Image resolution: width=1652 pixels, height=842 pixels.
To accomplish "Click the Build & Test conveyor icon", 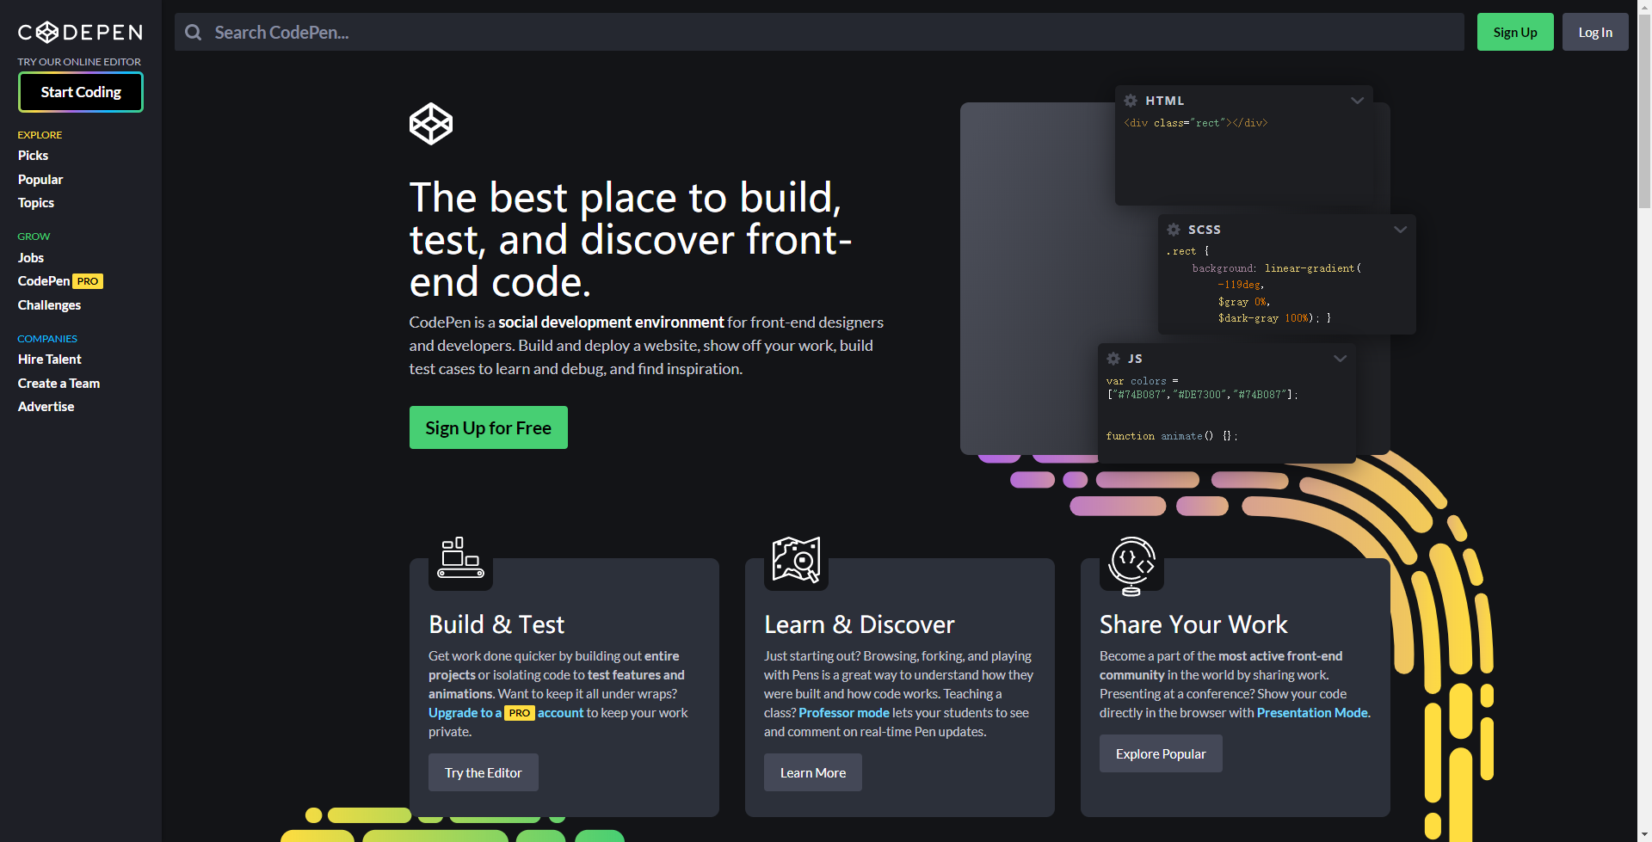I will coord(460,558).
